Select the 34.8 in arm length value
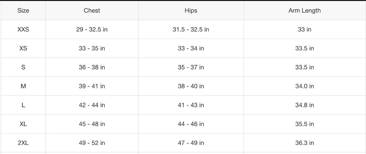366x154 pixels. click(304, 105)
